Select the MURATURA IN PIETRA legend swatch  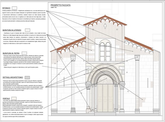pos(24,53)
